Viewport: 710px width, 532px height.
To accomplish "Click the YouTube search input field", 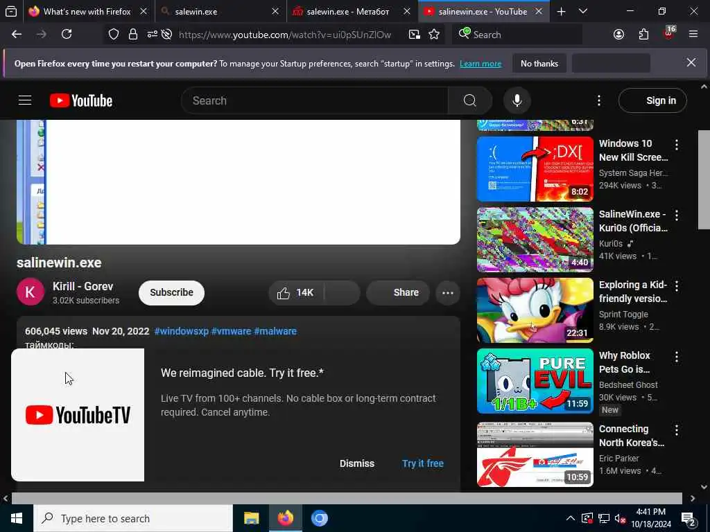I will point(314,100).
